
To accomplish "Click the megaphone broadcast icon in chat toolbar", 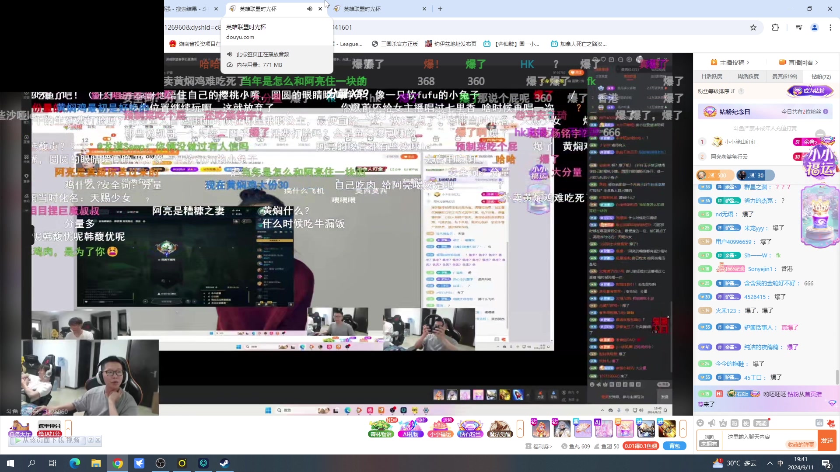I will (x=711, y=423).
